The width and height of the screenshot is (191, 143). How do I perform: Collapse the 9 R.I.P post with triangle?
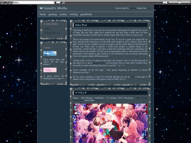[76, 93]
